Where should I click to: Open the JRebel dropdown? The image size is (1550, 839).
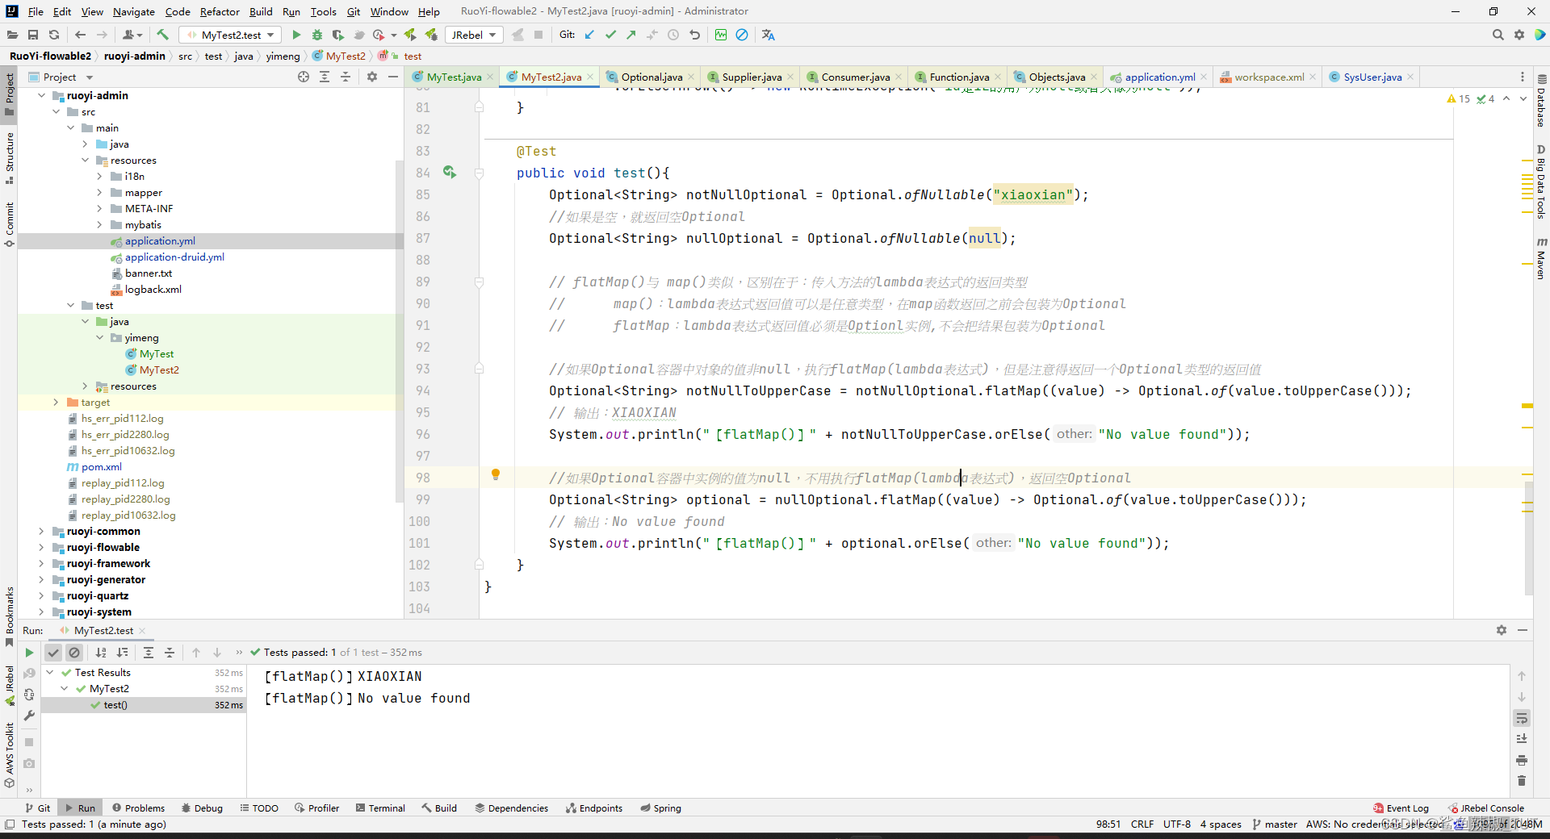[x=474, y=35]
